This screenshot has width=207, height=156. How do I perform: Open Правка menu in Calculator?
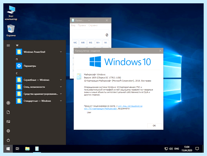click(82, 25)
